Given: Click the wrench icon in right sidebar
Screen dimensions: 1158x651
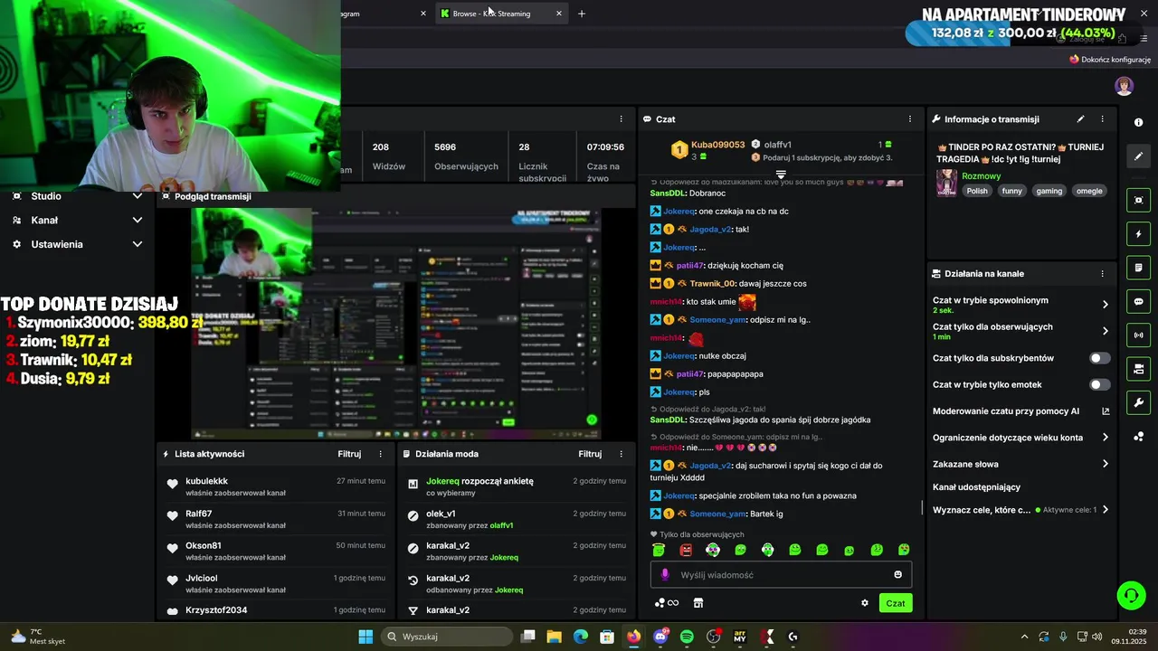Looking at the screenshot, I should (x=1138, y=402).
